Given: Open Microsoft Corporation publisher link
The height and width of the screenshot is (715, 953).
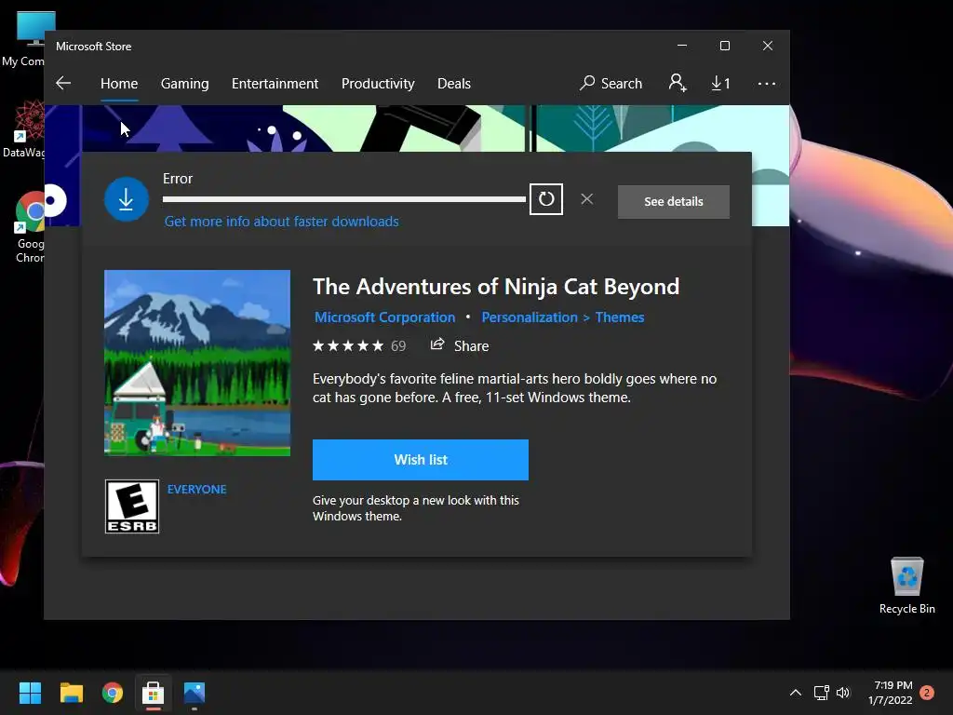Looking at the screenshot, I should 384,317.
